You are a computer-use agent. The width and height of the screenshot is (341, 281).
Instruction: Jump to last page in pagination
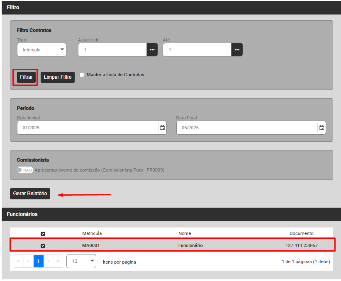point(58,262)
